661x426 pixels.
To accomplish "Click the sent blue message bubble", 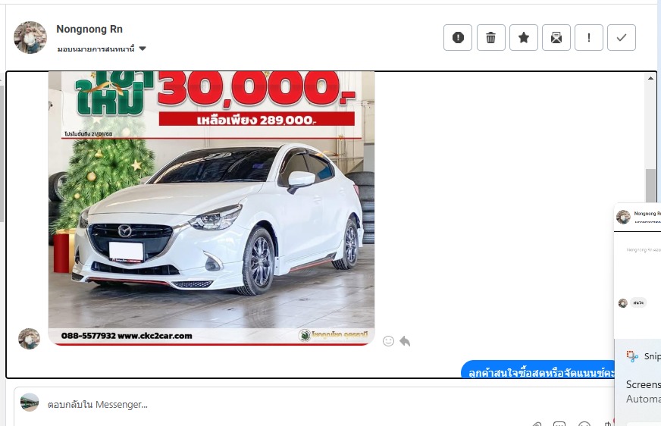I will point(538,371).
